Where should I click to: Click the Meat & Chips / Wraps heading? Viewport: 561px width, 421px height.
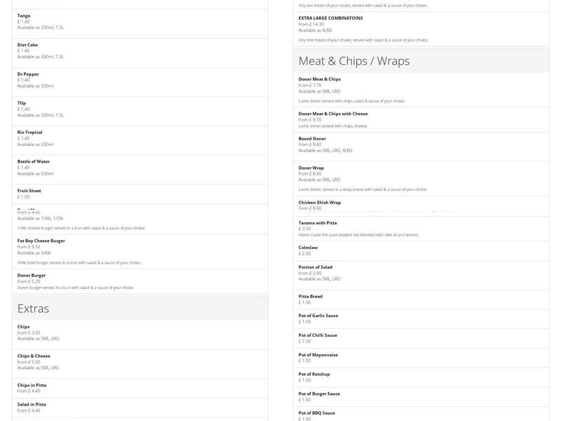tap(354, 61)
